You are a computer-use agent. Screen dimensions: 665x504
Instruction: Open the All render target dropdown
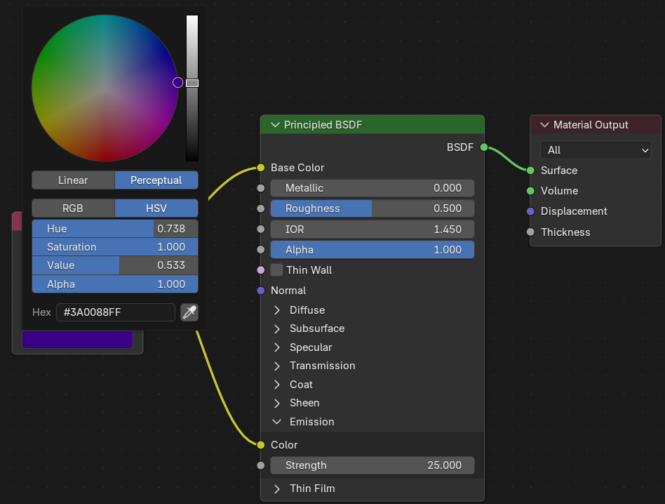pos(596,150)
